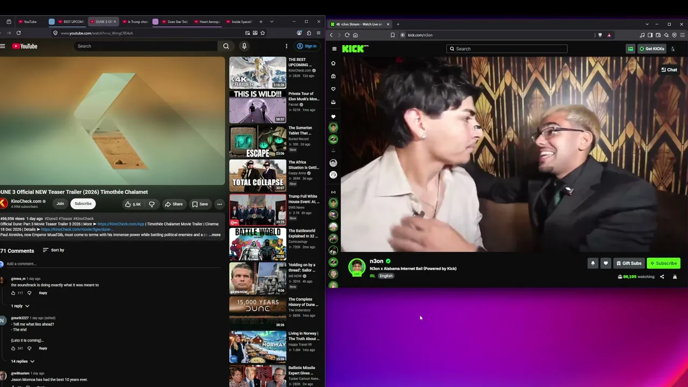Expand the 14 replies thread
The height and width of the screenshot is (387, 688).
pyautogui.click(x=23, y=361)
